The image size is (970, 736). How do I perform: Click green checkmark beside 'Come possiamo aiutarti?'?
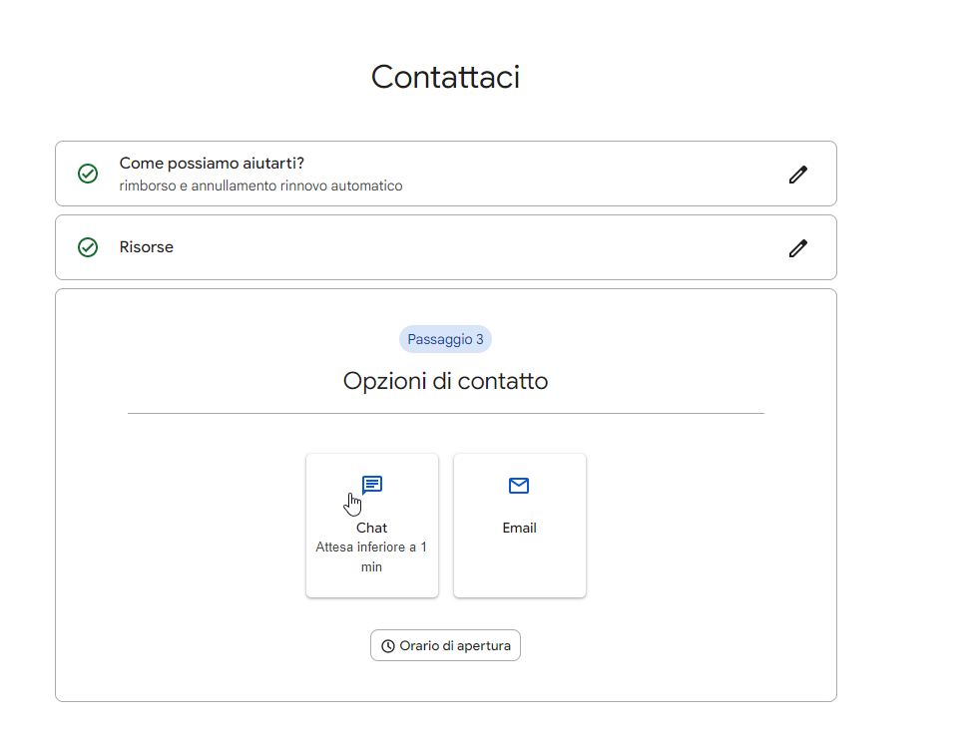tap(88, 174)
